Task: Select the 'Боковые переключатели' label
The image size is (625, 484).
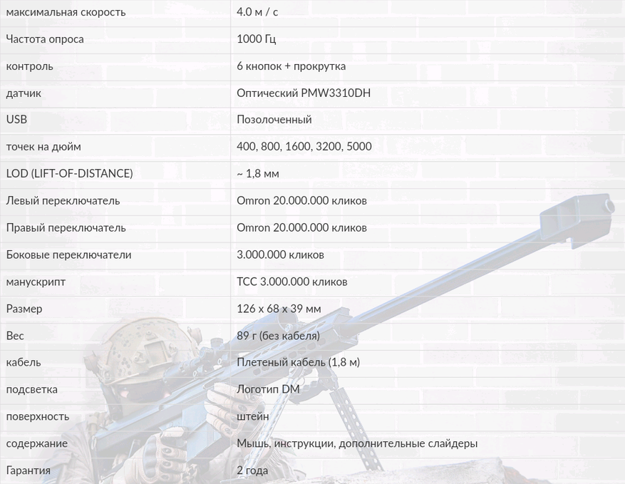Action: [x=68, y=255]
